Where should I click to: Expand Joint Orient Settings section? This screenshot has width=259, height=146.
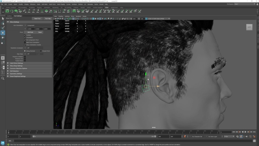pos(29,63)
